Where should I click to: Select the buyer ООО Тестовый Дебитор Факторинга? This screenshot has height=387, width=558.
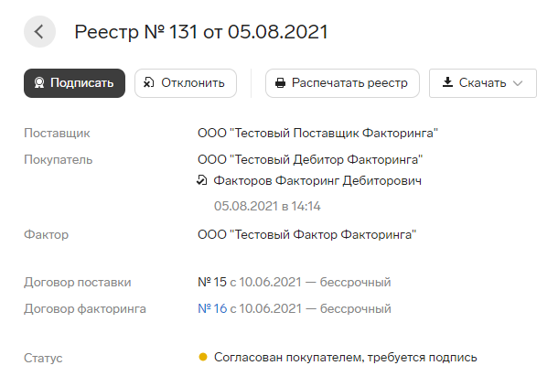pyautogui.click(x=310, y=159)
